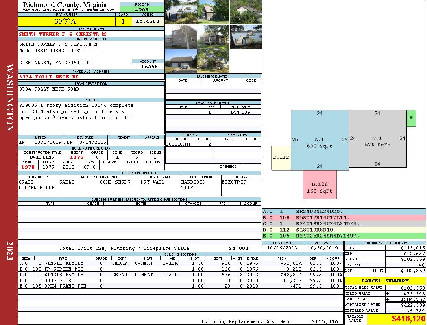Click legal description 3734 FOLLY NECK ROAD
Viewport: 427px width, 325px height.
[x=49, y=89]
